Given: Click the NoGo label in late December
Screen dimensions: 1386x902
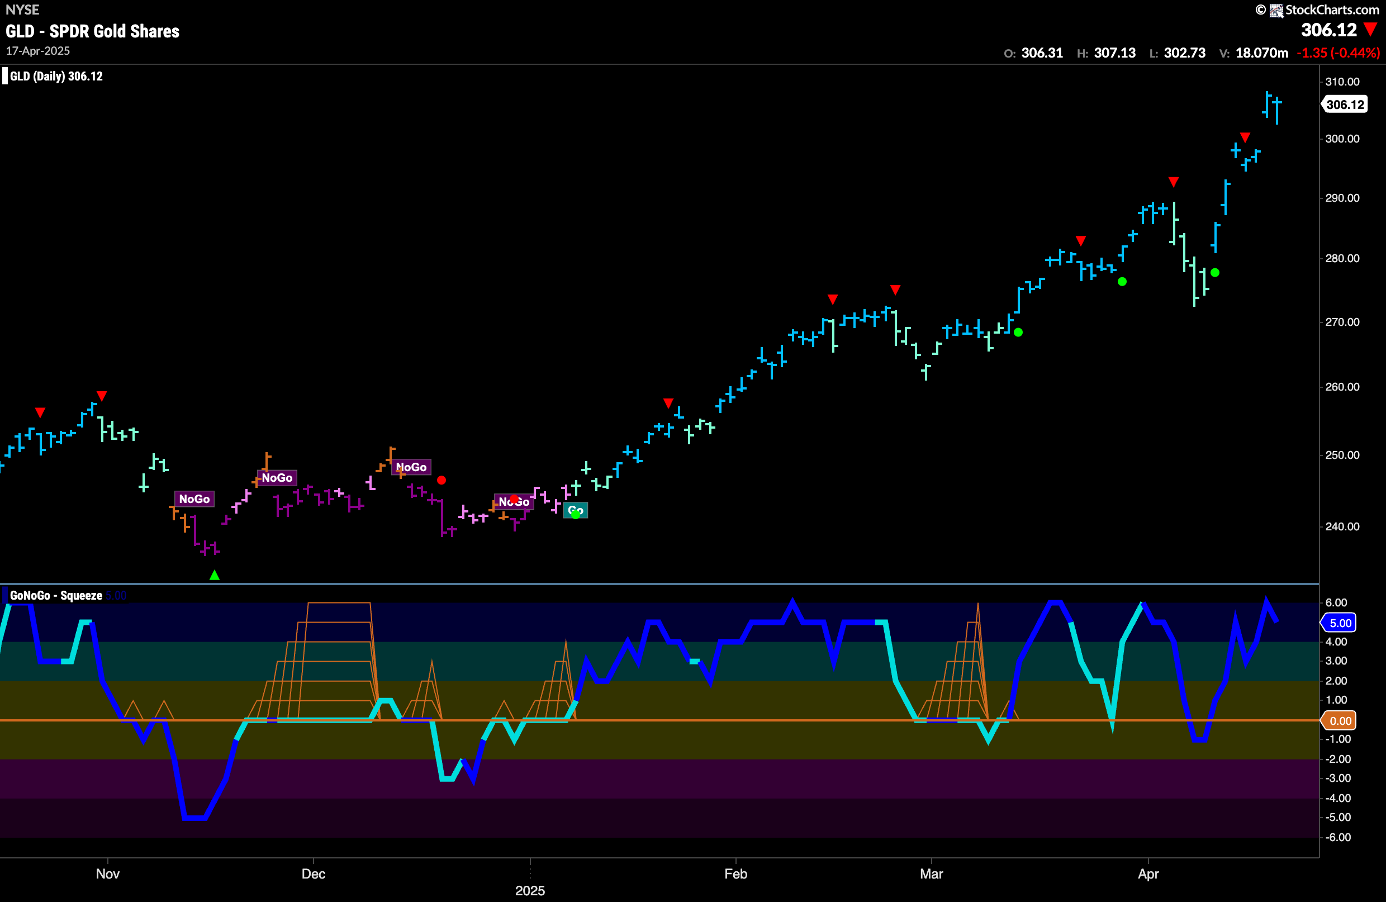Looking at the screenshot, I should click(514, 502).
